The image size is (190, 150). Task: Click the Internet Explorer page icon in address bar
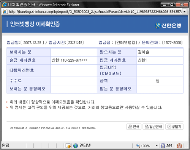click(x=5, y=12)
